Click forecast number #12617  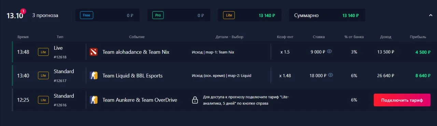point(60,81)
